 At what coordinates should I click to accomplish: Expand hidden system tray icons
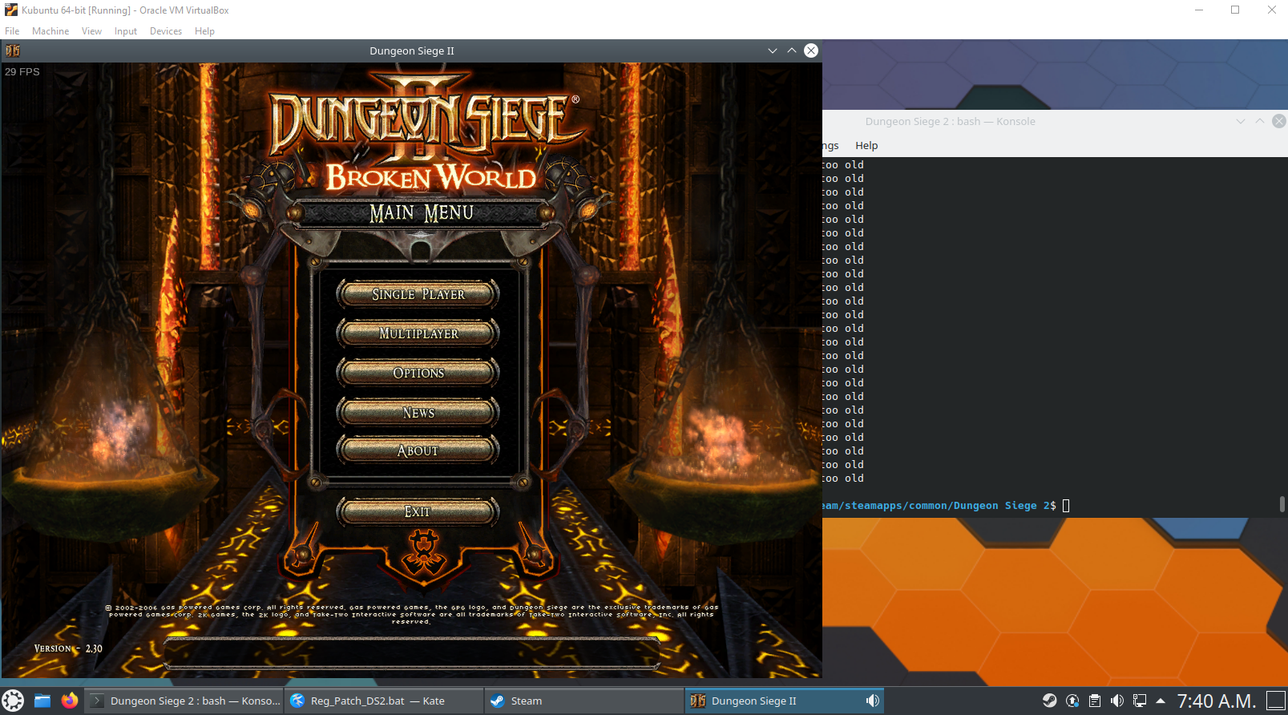pos(1160,701)
